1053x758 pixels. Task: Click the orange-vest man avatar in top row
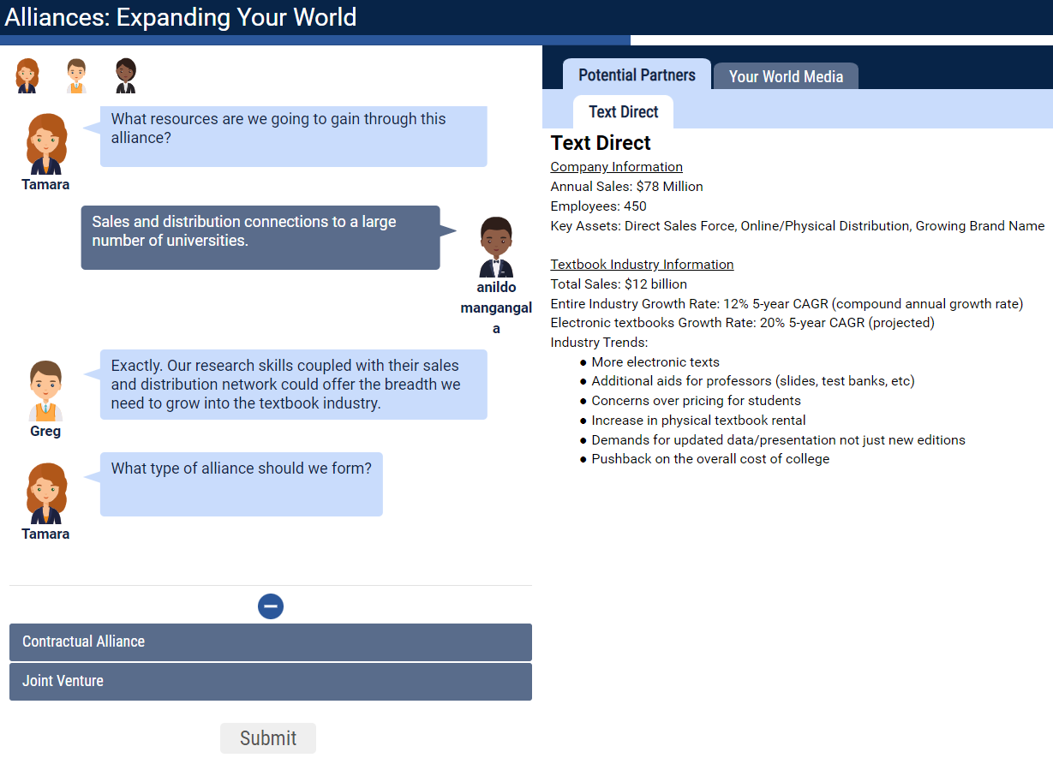[76, 76]
